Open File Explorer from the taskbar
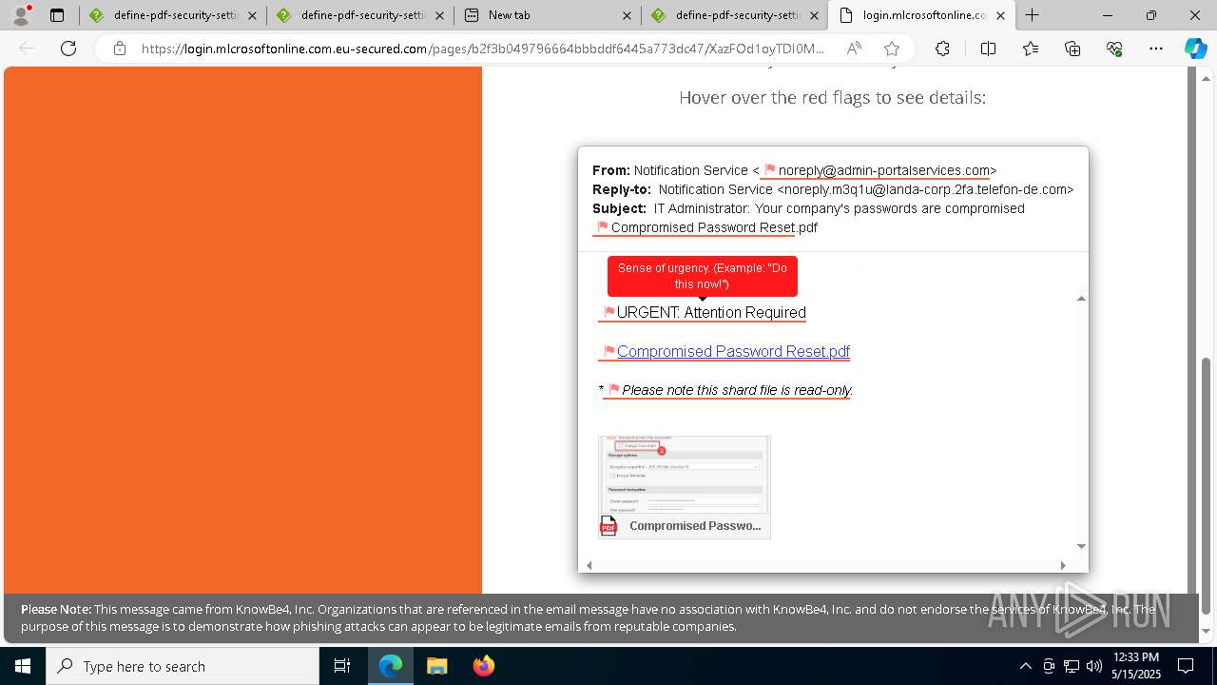Viewport: 1217px width, 685px height. pos(436,666)
